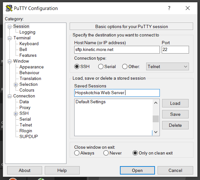The height and width of the screenshot is (180, 200).
Task: Click the title bar help question mark
Action: coord(169,8)
